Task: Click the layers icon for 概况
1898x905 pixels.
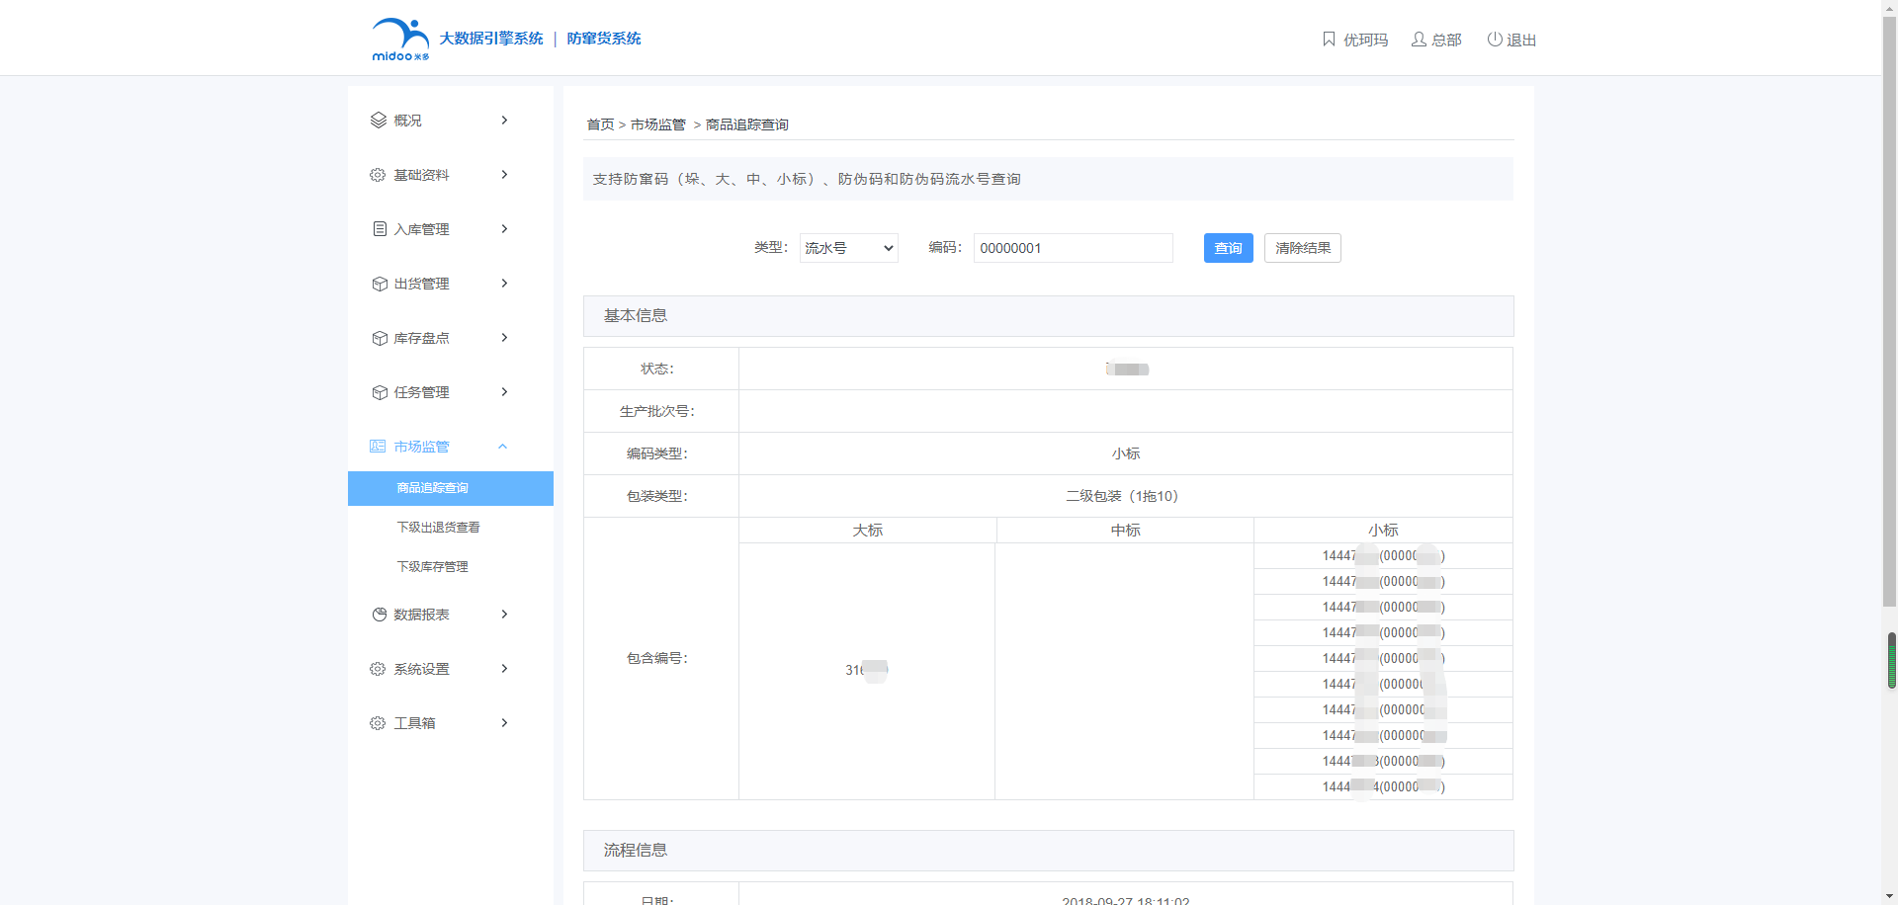Action: point(379,121)
